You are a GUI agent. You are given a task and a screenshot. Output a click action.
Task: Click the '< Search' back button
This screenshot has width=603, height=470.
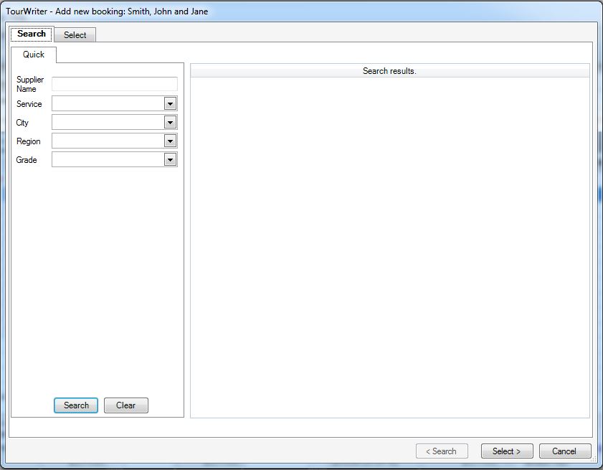pyautogui.click(x=442, y=451)
